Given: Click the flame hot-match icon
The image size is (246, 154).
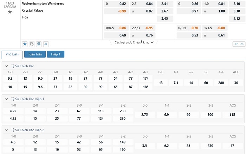Looking at the screenshot, I should click(x=32, y=44).
